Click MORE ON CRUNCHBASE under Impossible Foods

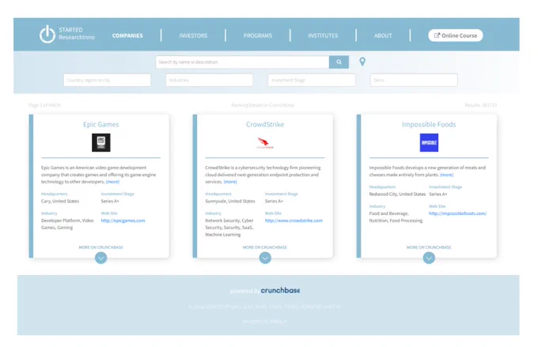click(429, 247)
